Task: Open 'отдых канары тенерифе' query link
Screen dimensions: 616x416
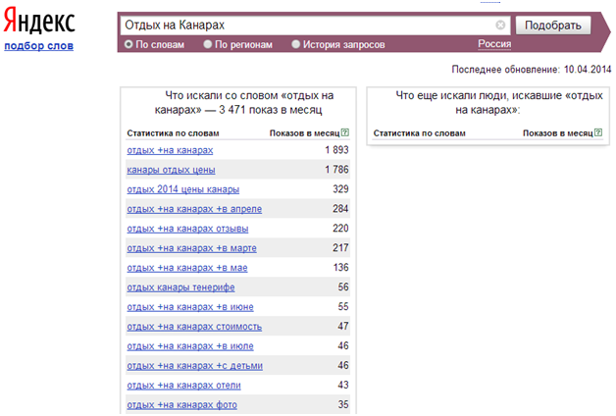Action: (180, 287)
